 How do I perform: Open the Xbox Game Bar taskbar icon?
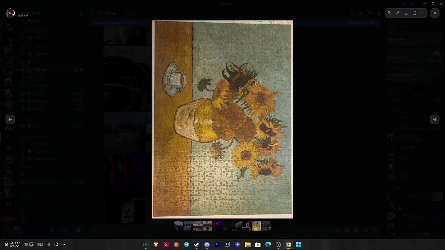(146, 244)
